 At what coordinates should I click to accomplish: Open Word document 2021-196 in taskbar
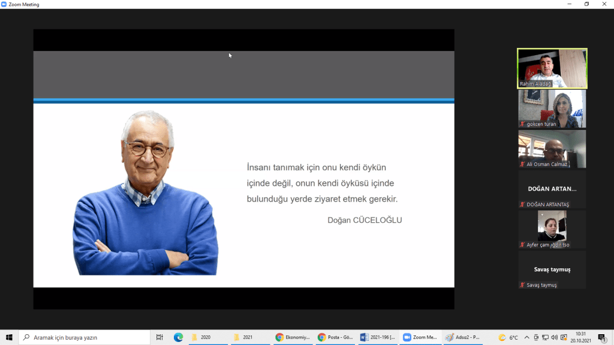[377, 337]
